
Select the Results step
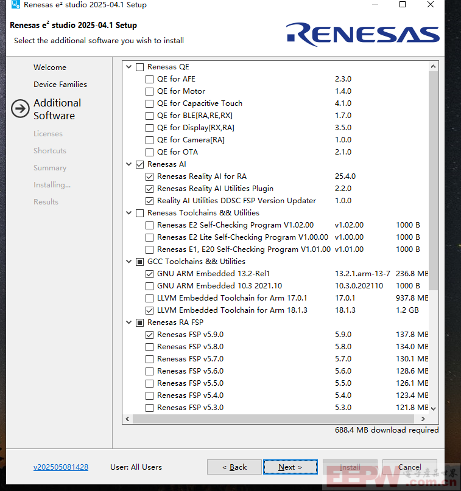point(46,202)
